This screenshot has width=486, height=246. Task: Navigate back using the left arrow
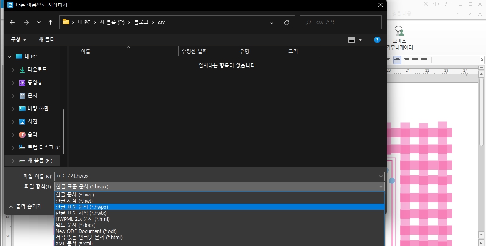12,22
